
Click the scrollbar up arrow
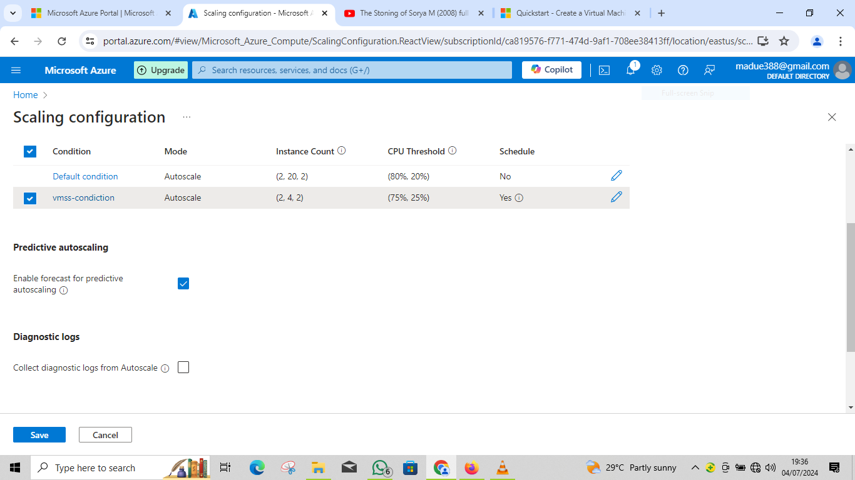click(850, 149)
